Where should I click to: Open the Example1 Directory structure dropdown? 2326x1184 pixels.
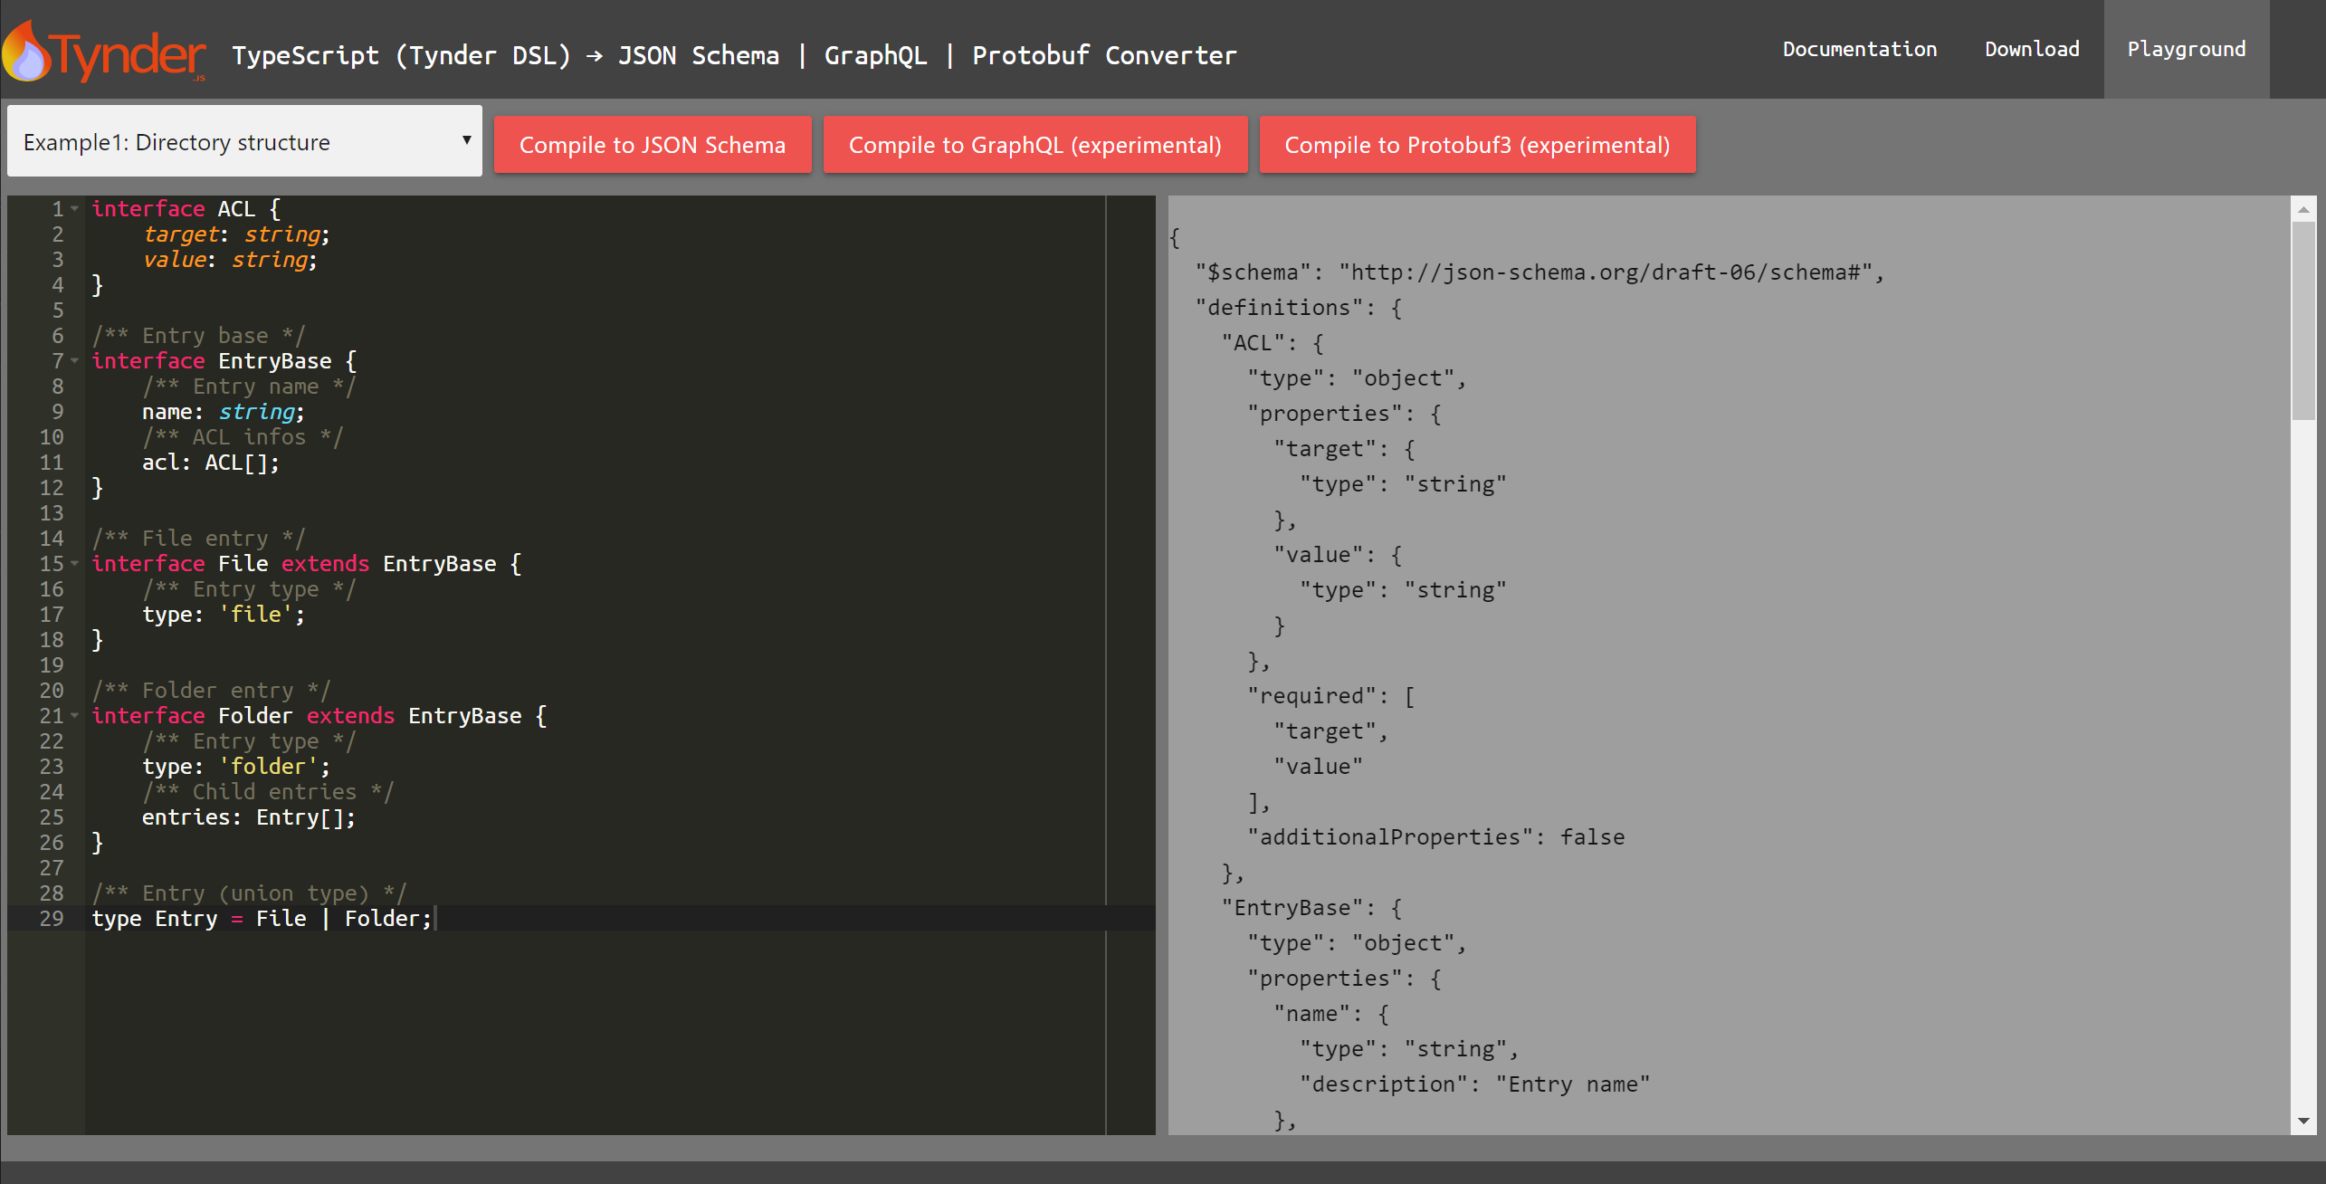[244, 142]
